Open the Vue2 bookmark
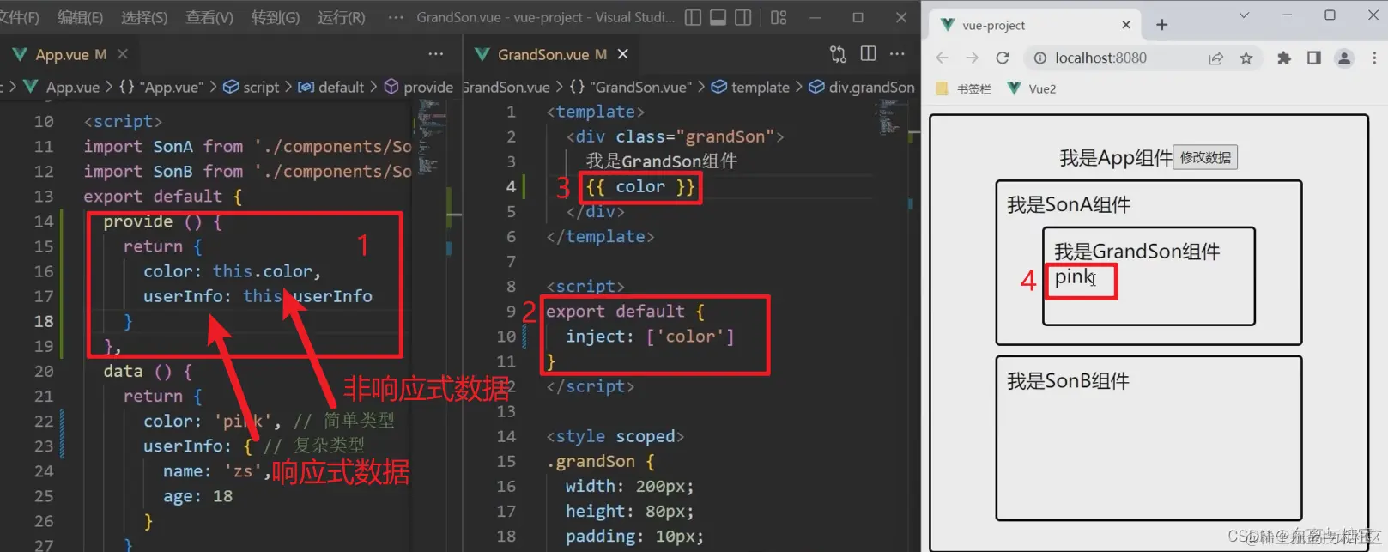1388x552 pixels. tap(1032, 88)
